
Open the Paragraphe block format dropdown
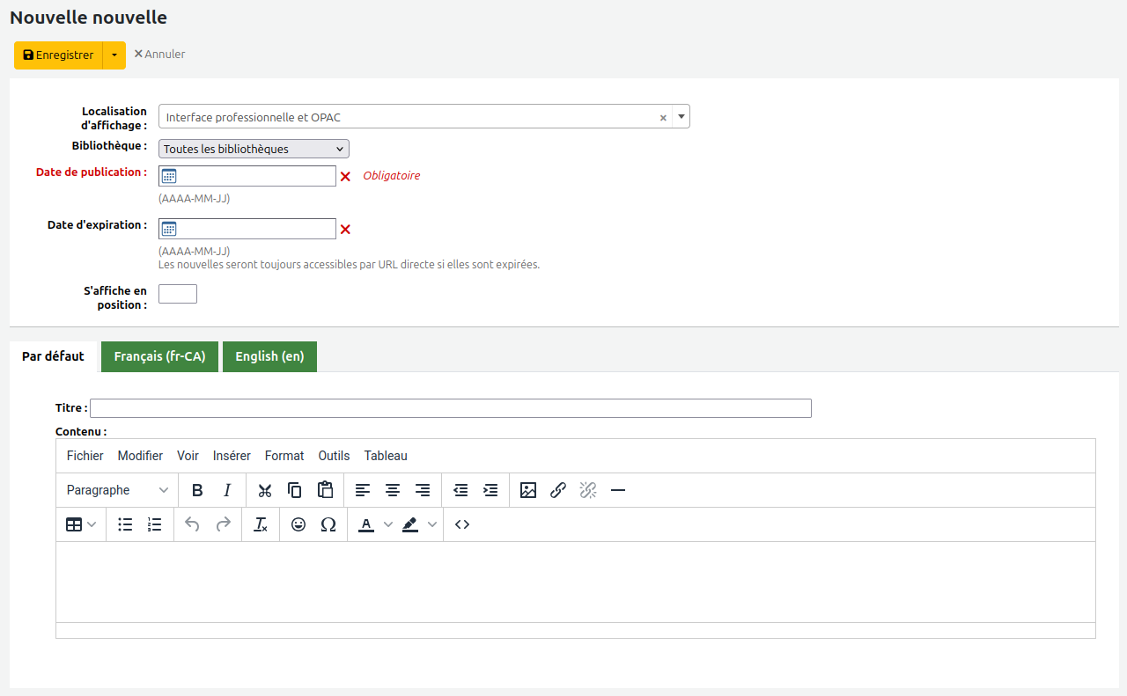click(x=118, y=490)
